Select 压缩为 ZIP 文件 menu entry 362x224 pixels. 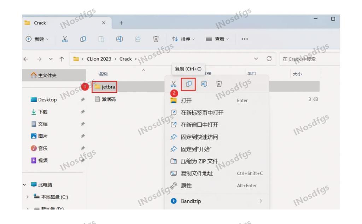point(217,161)
